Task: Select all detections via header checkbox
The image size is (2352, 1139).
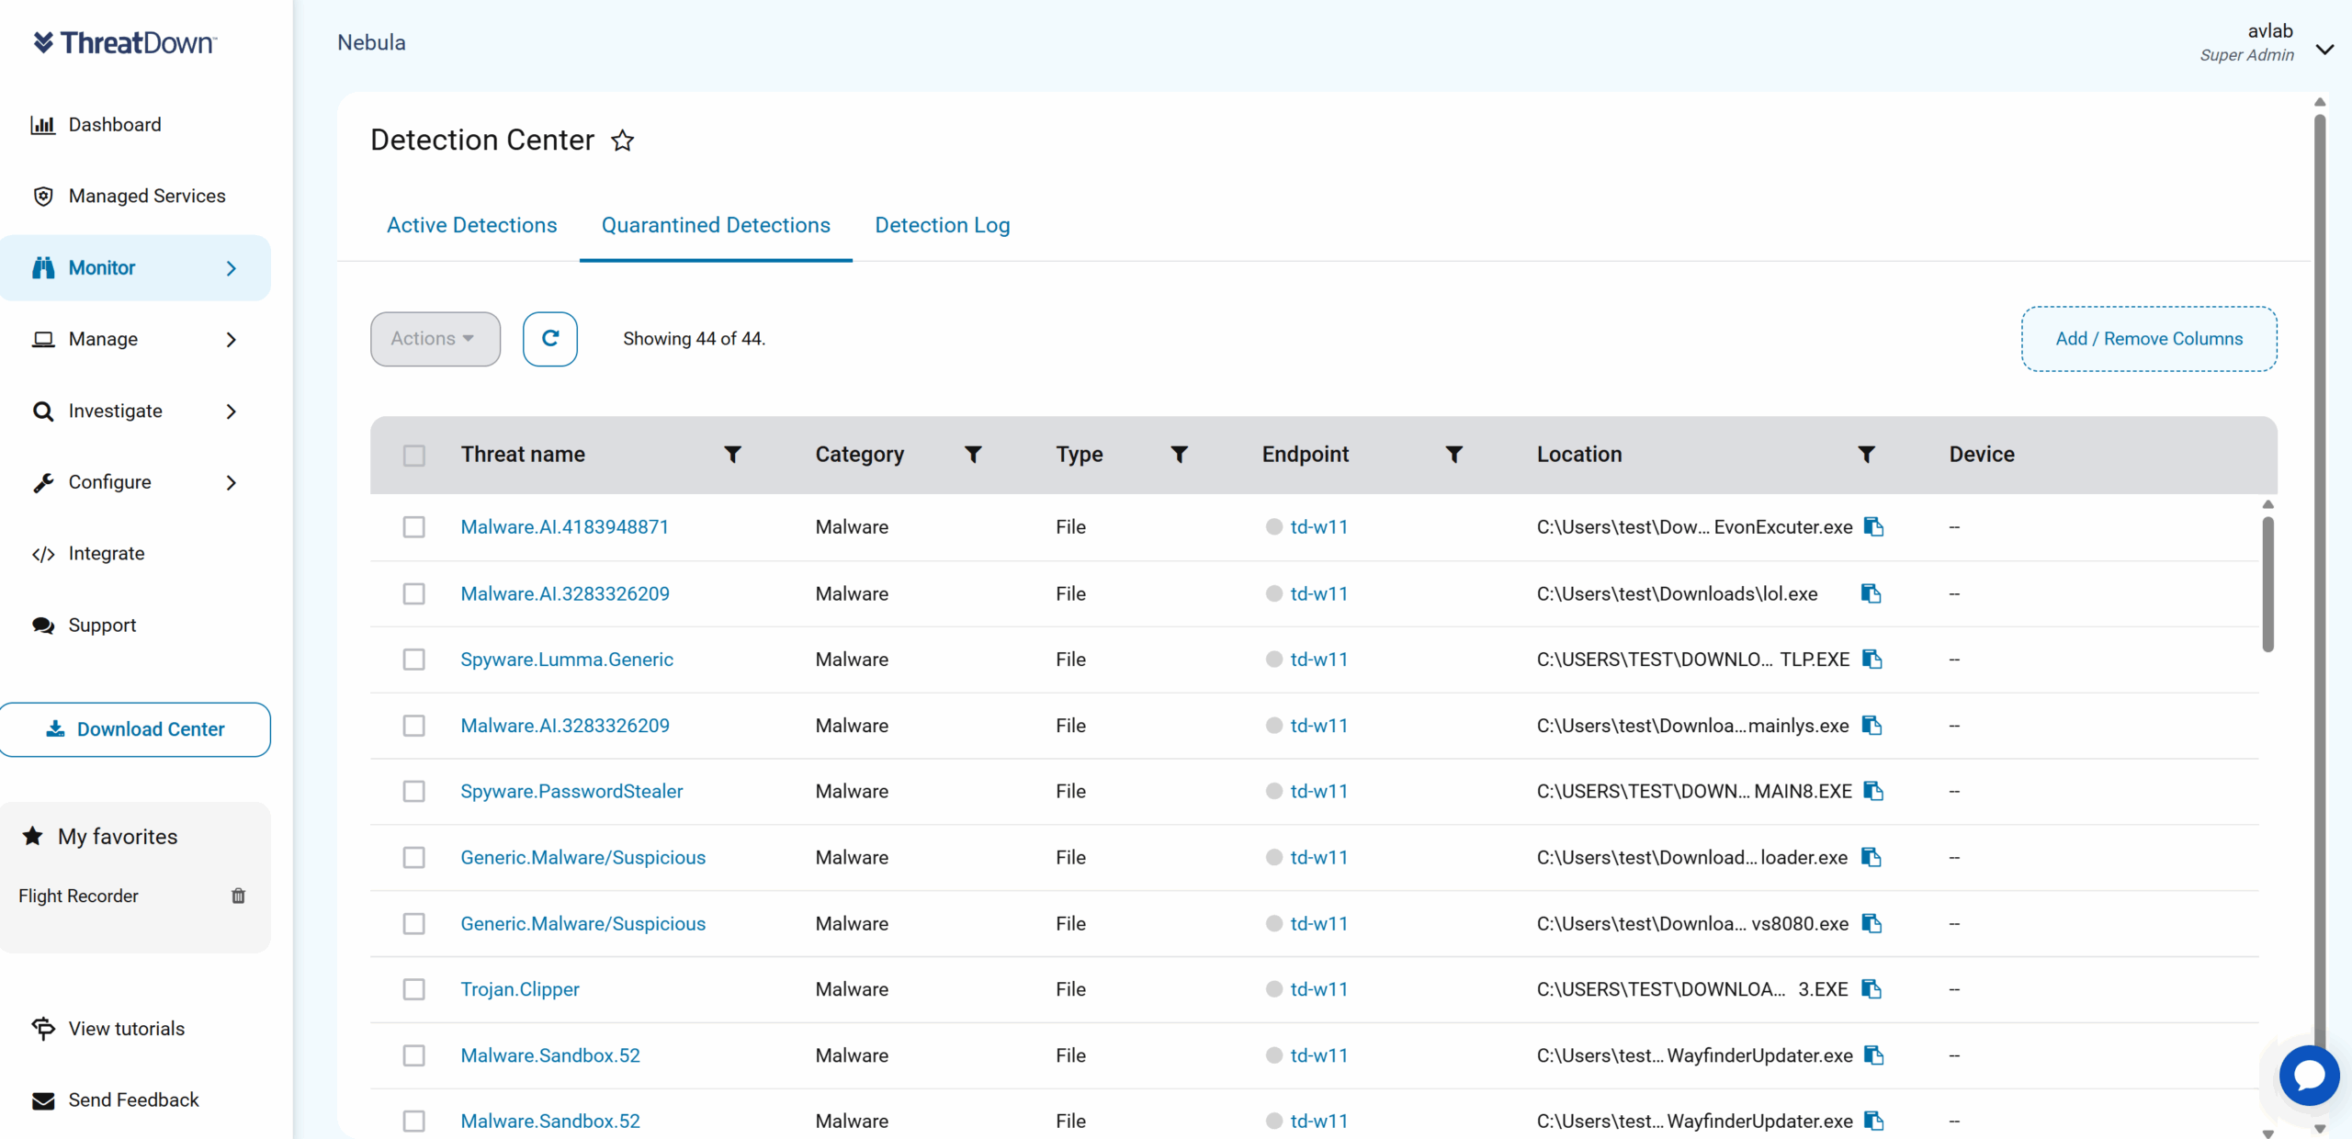Action: pos(414,455)
